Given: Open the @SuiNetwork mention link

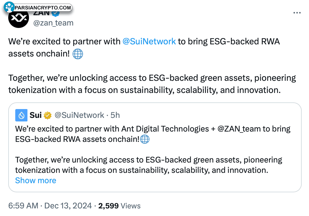Looking at the screenshot, I should tap(149, 42).
